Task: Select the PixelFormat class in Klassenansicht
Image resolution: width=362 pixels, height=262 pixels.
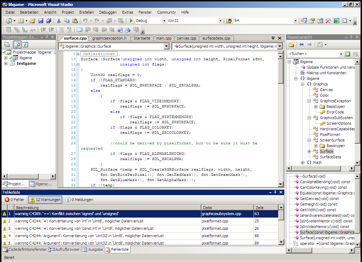Action: click(x=330, y=135)
